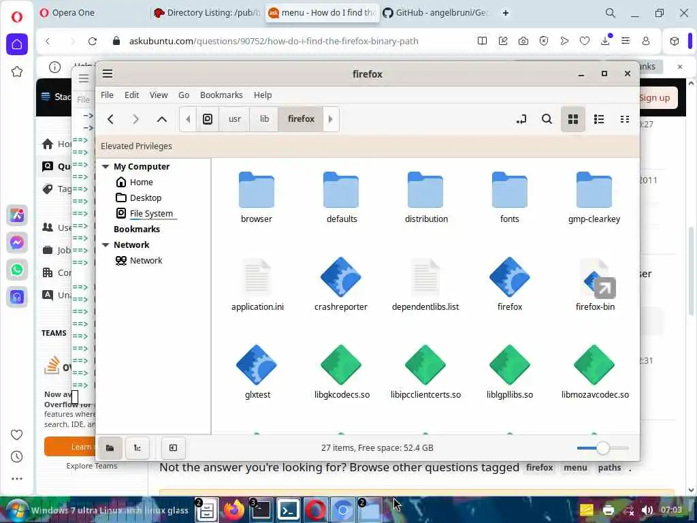Collapse Network section in sidebar
Image resolution: width=697 pixels, height=523 pixels.
[106, 244]
